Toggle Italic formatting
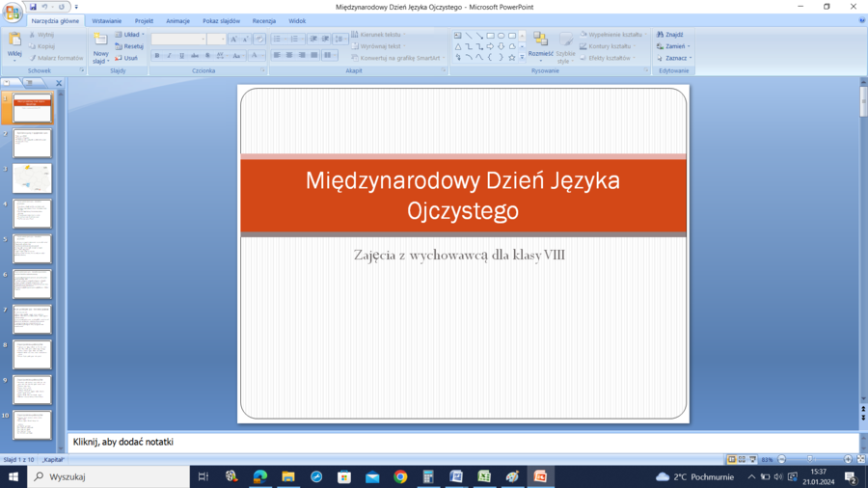This screenshot has height=488, width=868. click(170, 55)
